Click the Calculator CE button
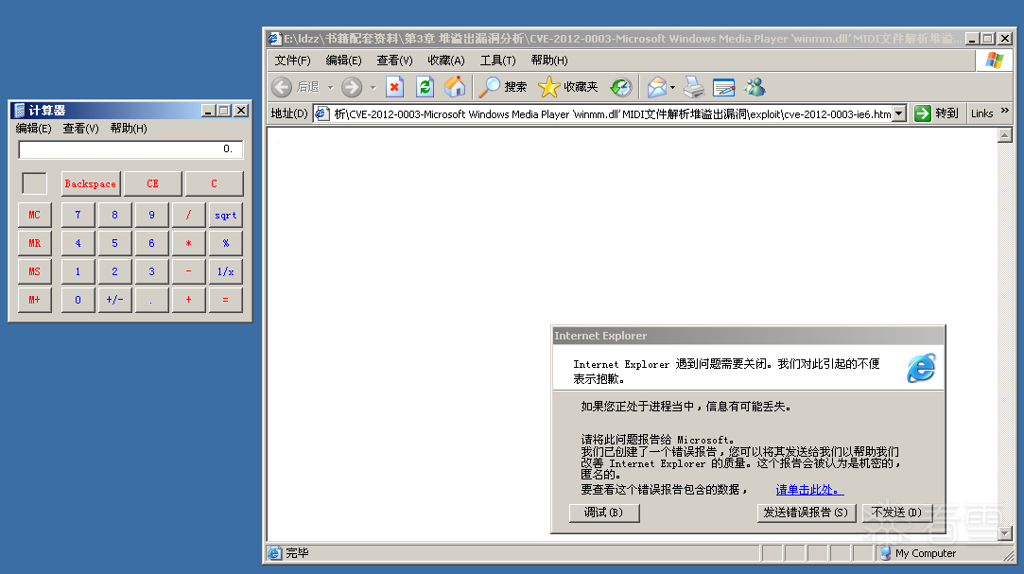Image resolution: width=1024 pixels, height=574 pixels. coord(152,183)
